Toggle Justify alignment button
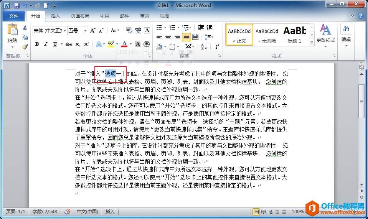The width and height of the screenshot is (368, 219). (186, 37)
